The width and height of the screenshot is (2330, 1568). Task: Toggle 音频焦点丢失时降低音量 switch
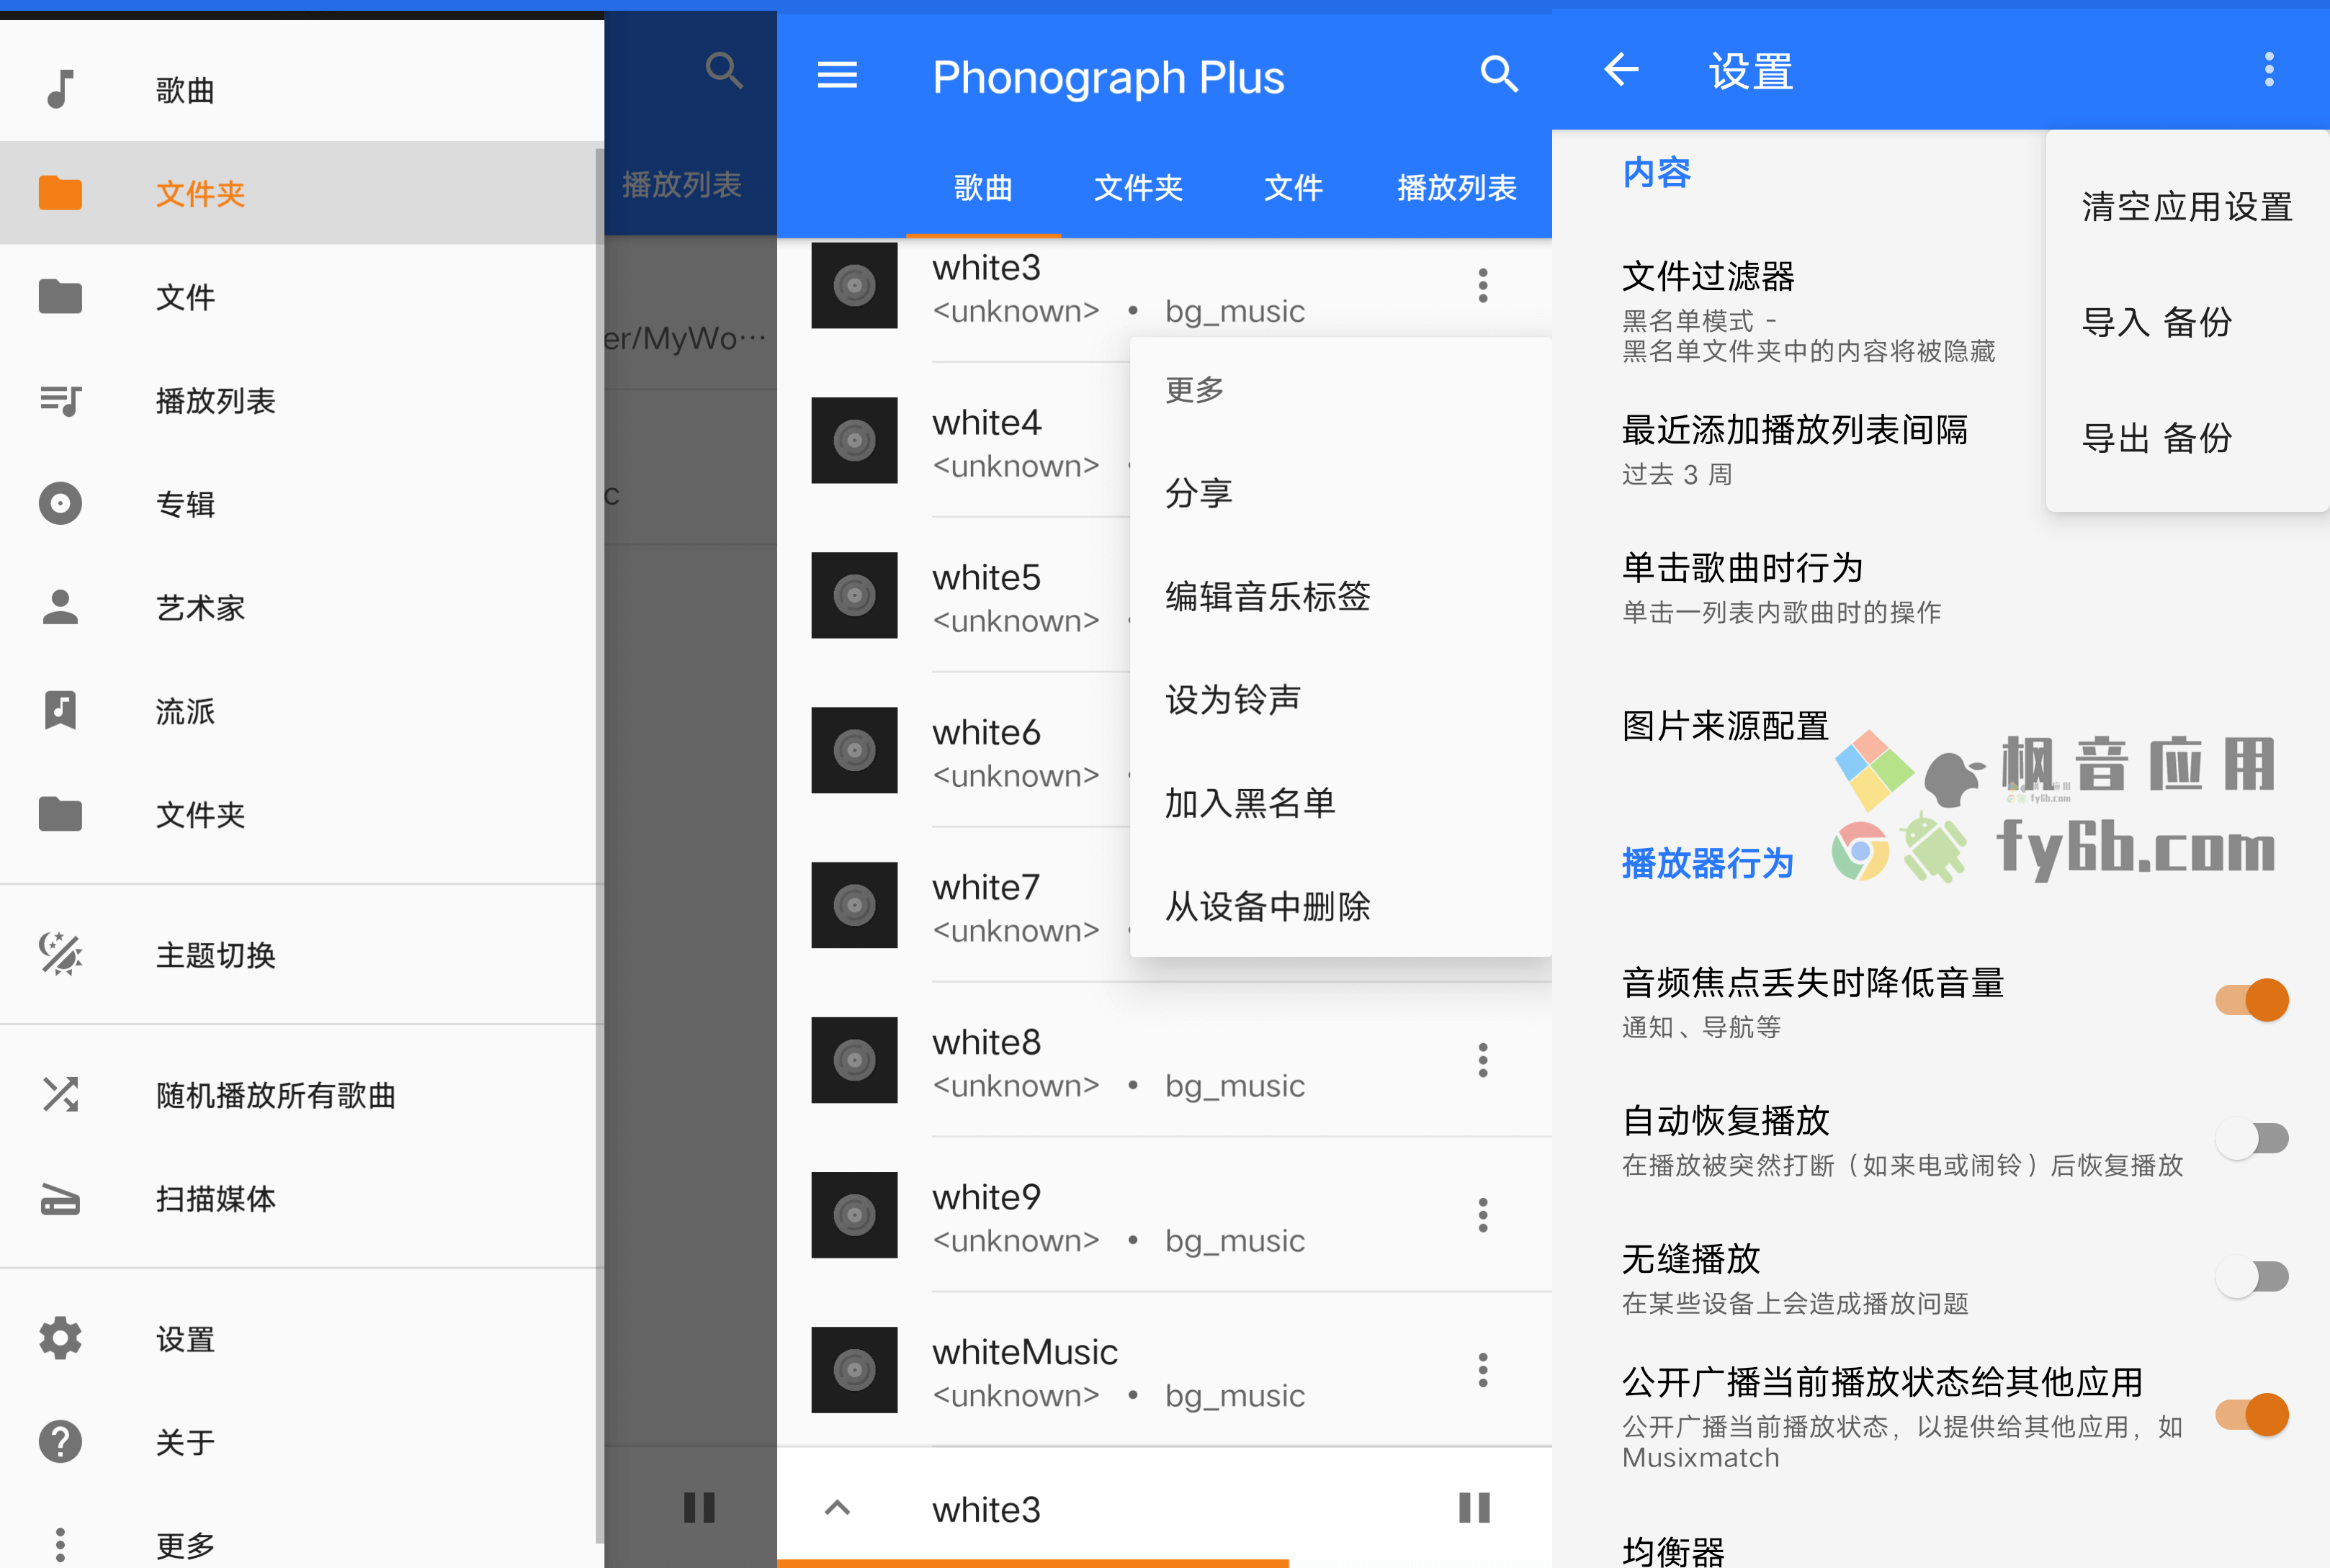point(2252,1000)
